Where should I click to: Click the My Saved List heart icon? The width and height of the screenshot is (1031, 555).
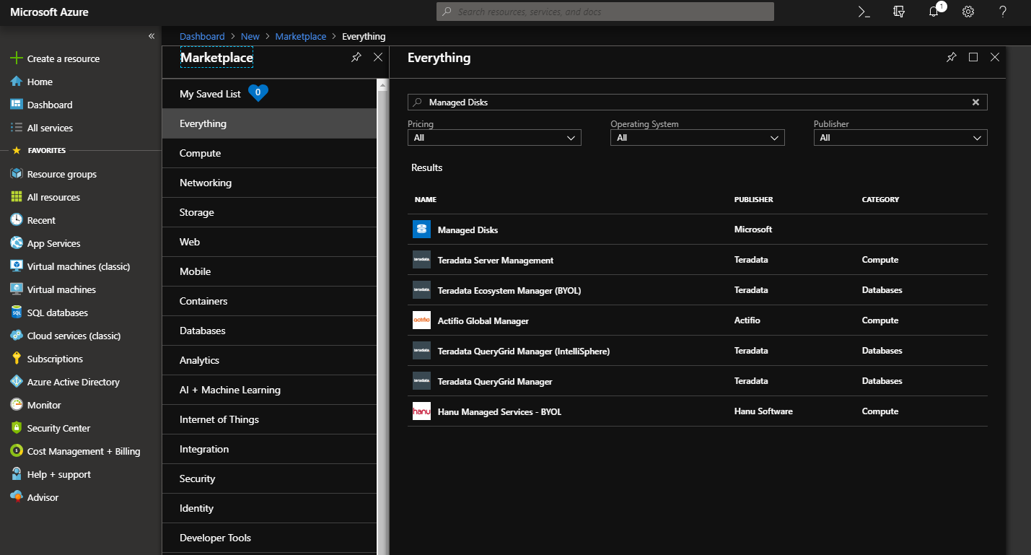pyautogui.click(x=258, y=93)
